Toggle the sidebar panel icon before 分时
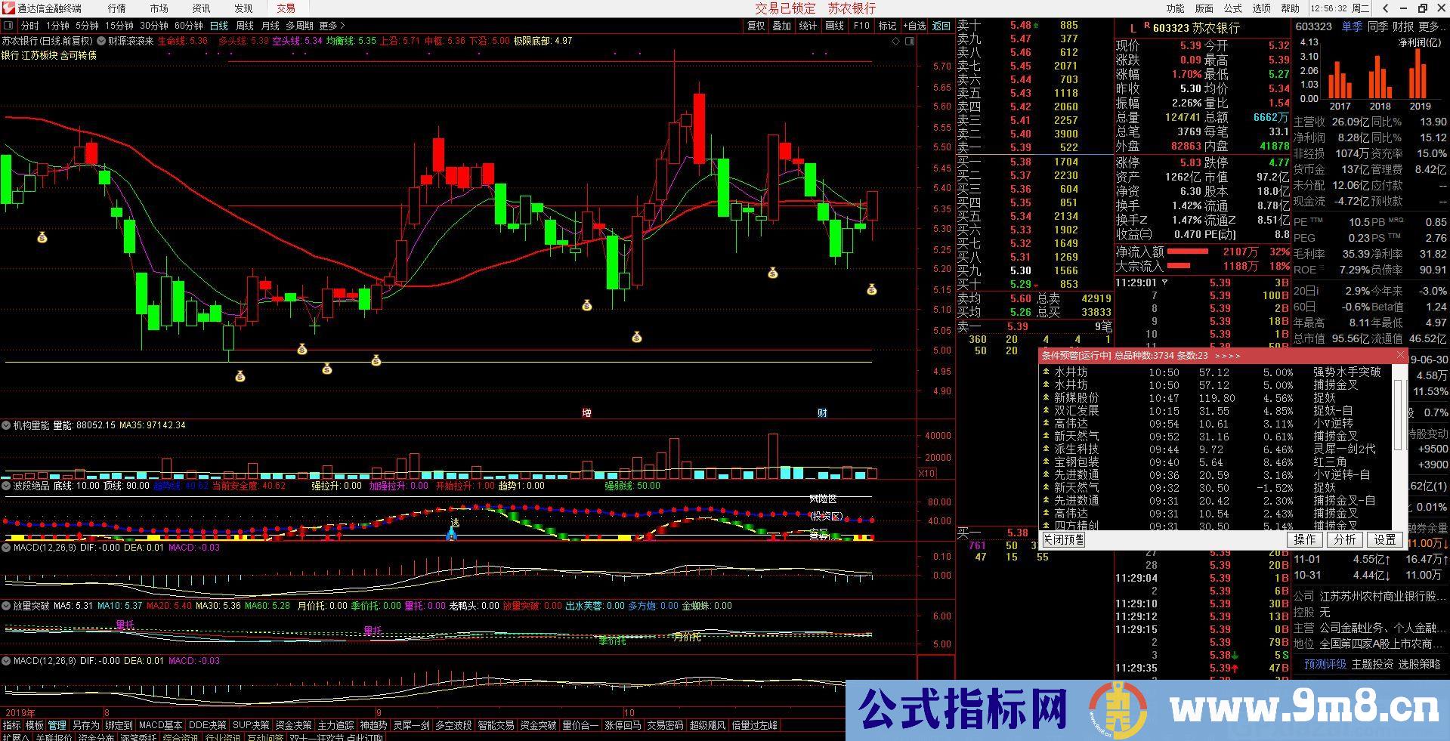Image resolution: width=1450 pixels, height=741 pixels. pos(8,26)
